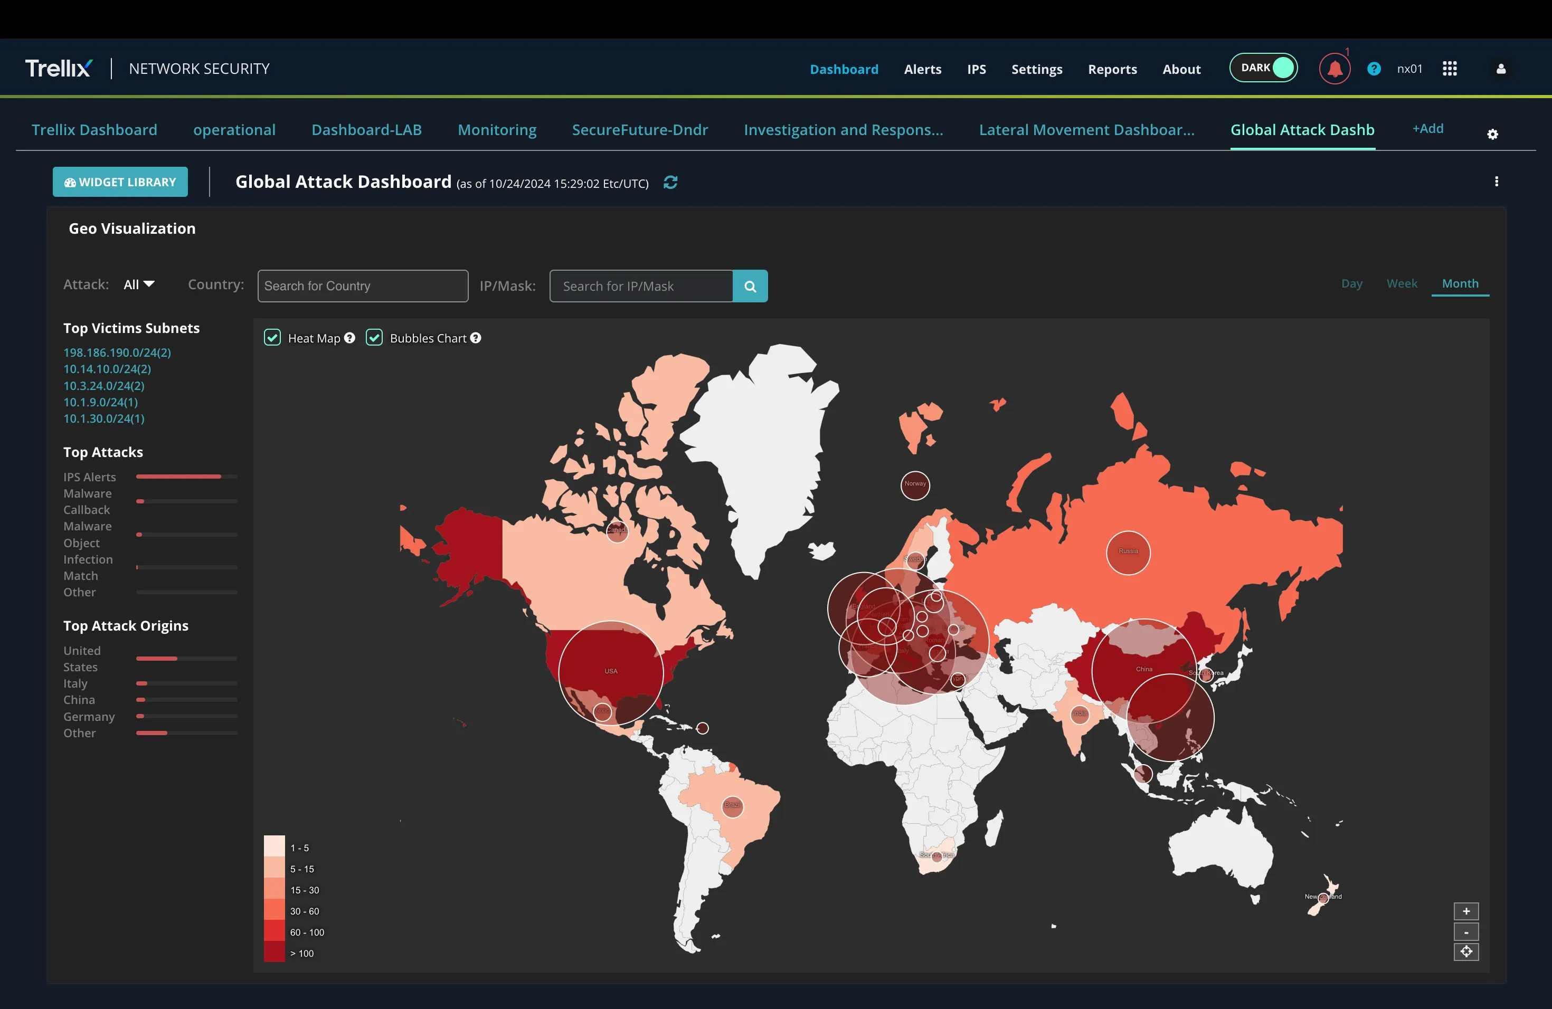The height and width of the screenshot is (1009, 1552).
Task: Open the WIDGET LIBRARY button
Action: (x=120, y=182)
